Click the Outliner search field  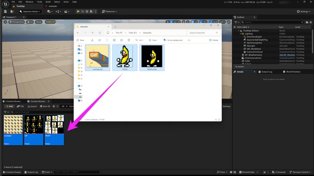point(272,22)
